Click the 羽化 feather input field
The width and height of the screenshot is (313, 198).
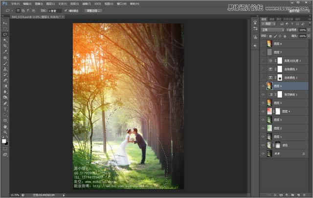click(x=55, y=11)
